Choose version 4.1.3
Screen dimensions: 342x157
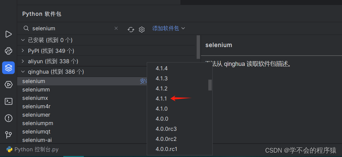point(162,78)
